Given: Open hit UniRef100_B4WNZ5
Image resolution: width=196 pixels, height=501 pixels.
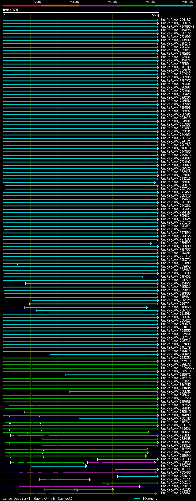Looking at the screenshot, I should (x=176, y=351).
